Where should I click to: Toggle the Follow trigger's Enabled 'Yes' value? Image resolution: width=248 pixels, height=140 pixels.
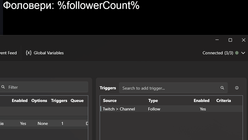tap(203, 109)
